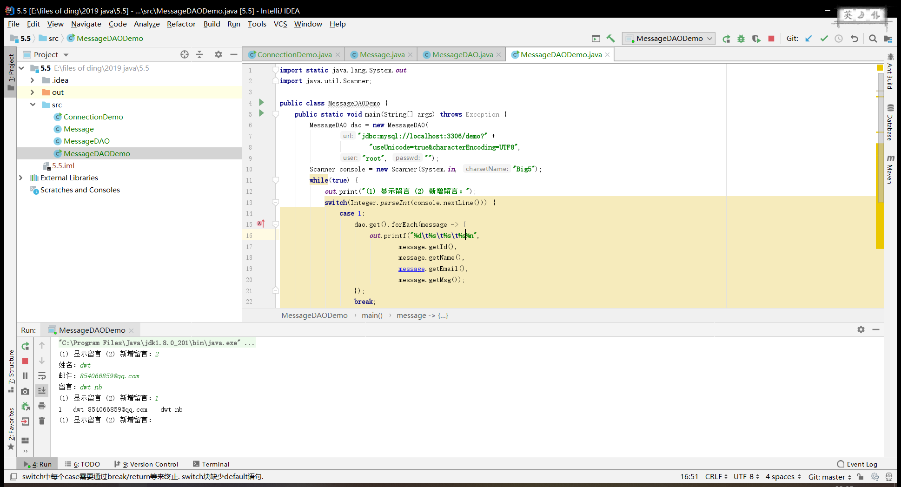This screenshot has height=487, width=901.
Task: Clear all console output trash icon
Action: (x=42, y=421)
